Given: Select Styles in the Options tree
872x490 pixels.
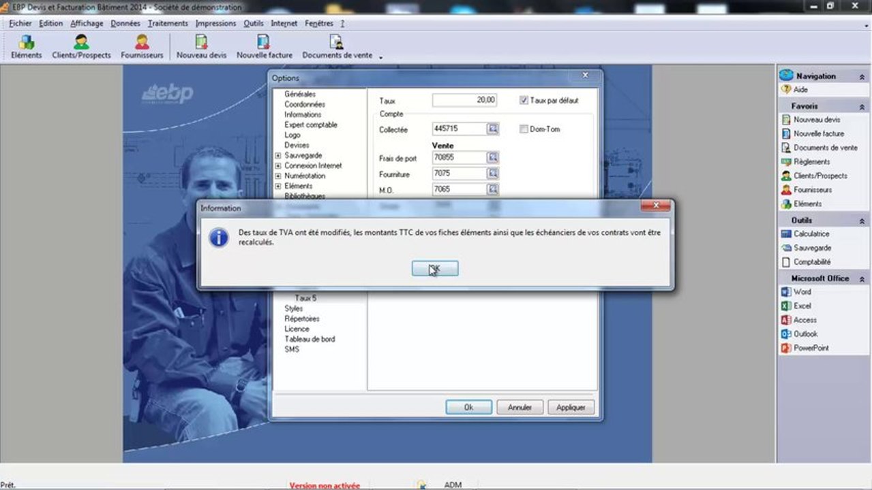Looking at the screenshot, I should point(294,308).
